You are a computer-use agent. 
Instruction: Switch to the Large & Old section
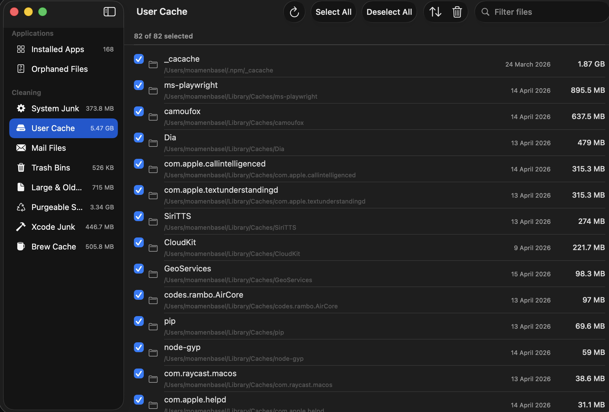click(x=56, y=187)
